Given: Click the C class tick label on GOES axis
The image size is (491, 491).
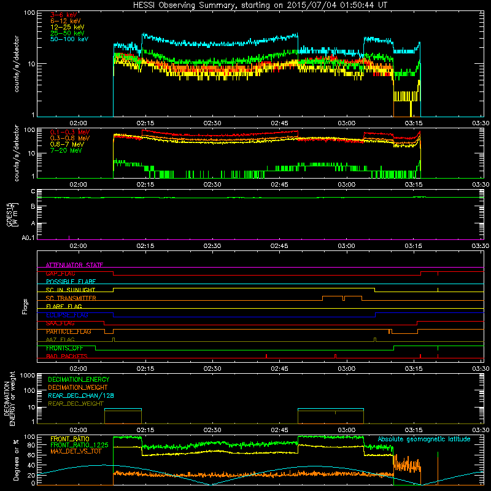Looking at the screenshot, I should pyautogui.click(x=33, y=191).
